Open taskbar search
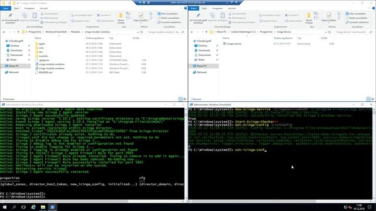The width and height of the screenshot is (376, 211). coord(14,207)
